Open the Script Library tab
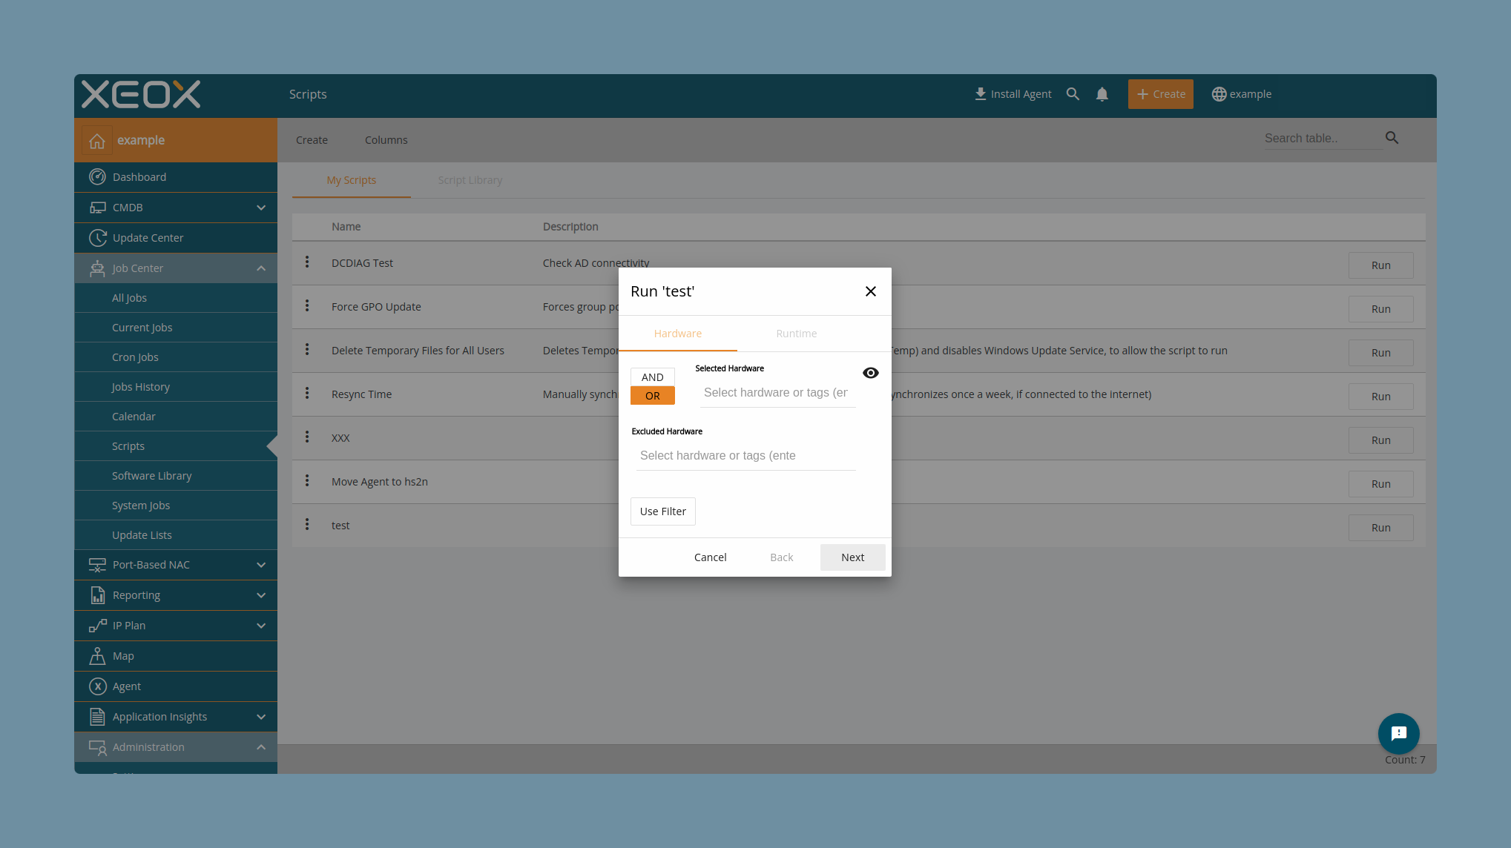This screenshot has width=1511, height=848. 470,180
